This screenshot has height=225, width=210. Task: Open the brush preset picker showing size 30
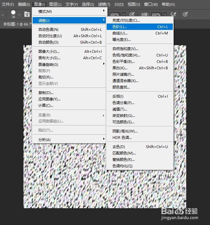[13, 14]
